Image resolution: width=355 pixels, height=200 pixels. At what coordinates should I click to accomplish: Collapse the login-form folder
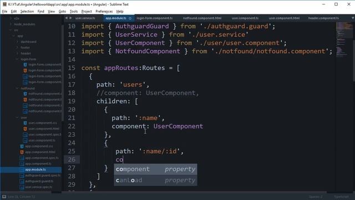coord(17,59)
